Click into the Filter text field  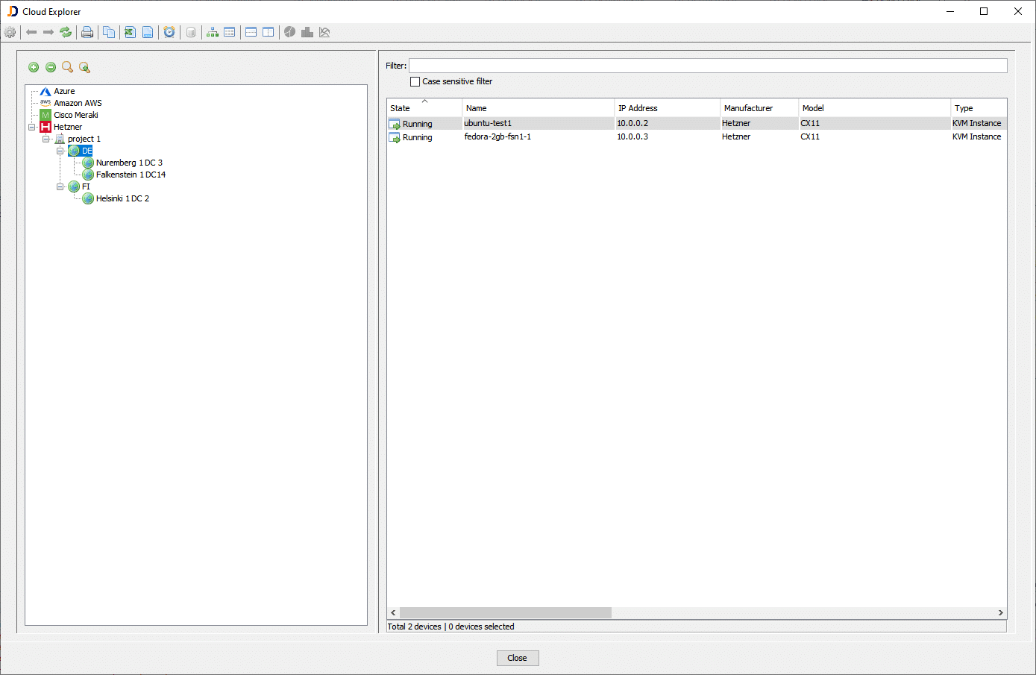(x=707, y=66)
